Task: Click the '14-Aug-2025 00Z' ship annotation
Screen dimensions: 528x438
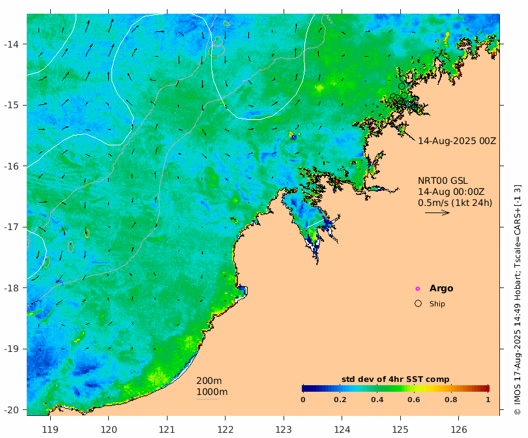Action: pyautogui.click(x=457, y=141)
